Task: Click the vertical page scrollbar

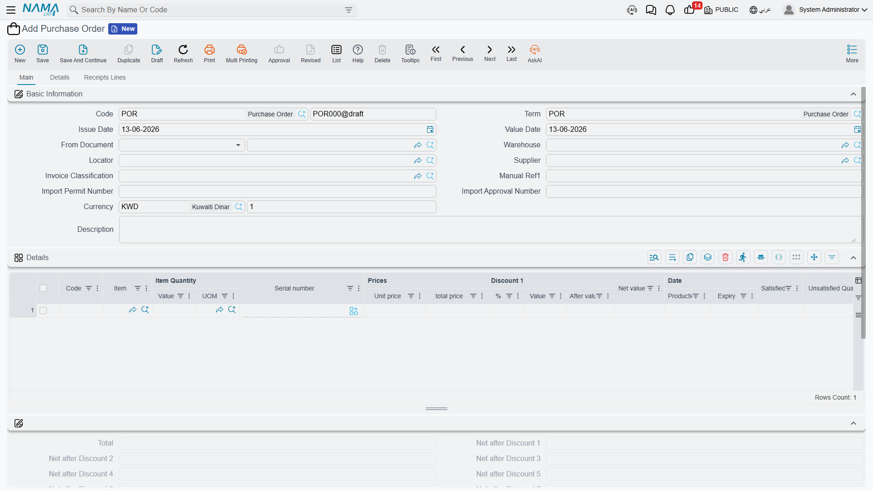Action: pos(863,213)
